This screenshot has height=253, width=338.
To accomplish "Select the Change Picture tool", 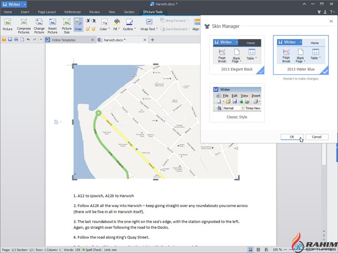I will (39, 26).
